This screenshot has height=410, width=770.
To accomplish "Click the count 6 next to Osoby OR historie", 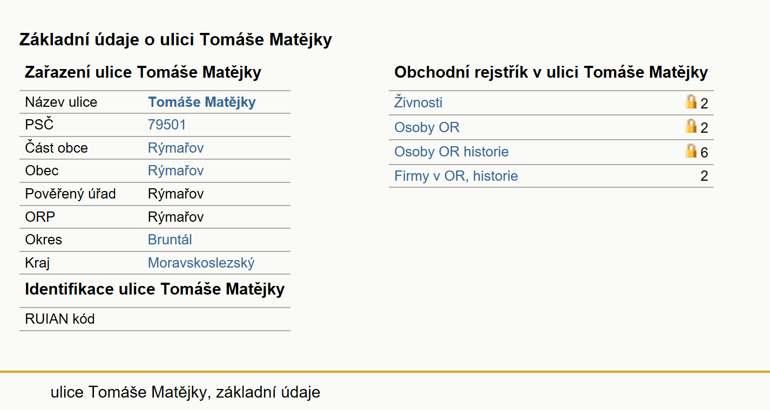I will click(704, 152).
